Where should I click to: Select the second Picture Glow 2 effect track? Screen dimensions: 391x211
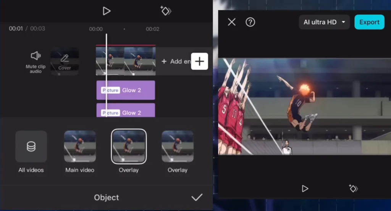coord(126,110)
